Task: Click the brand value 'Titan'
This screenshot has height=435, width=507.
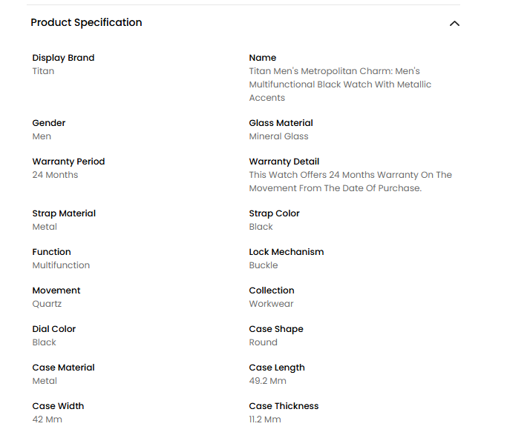Action: tap(43, 71)
